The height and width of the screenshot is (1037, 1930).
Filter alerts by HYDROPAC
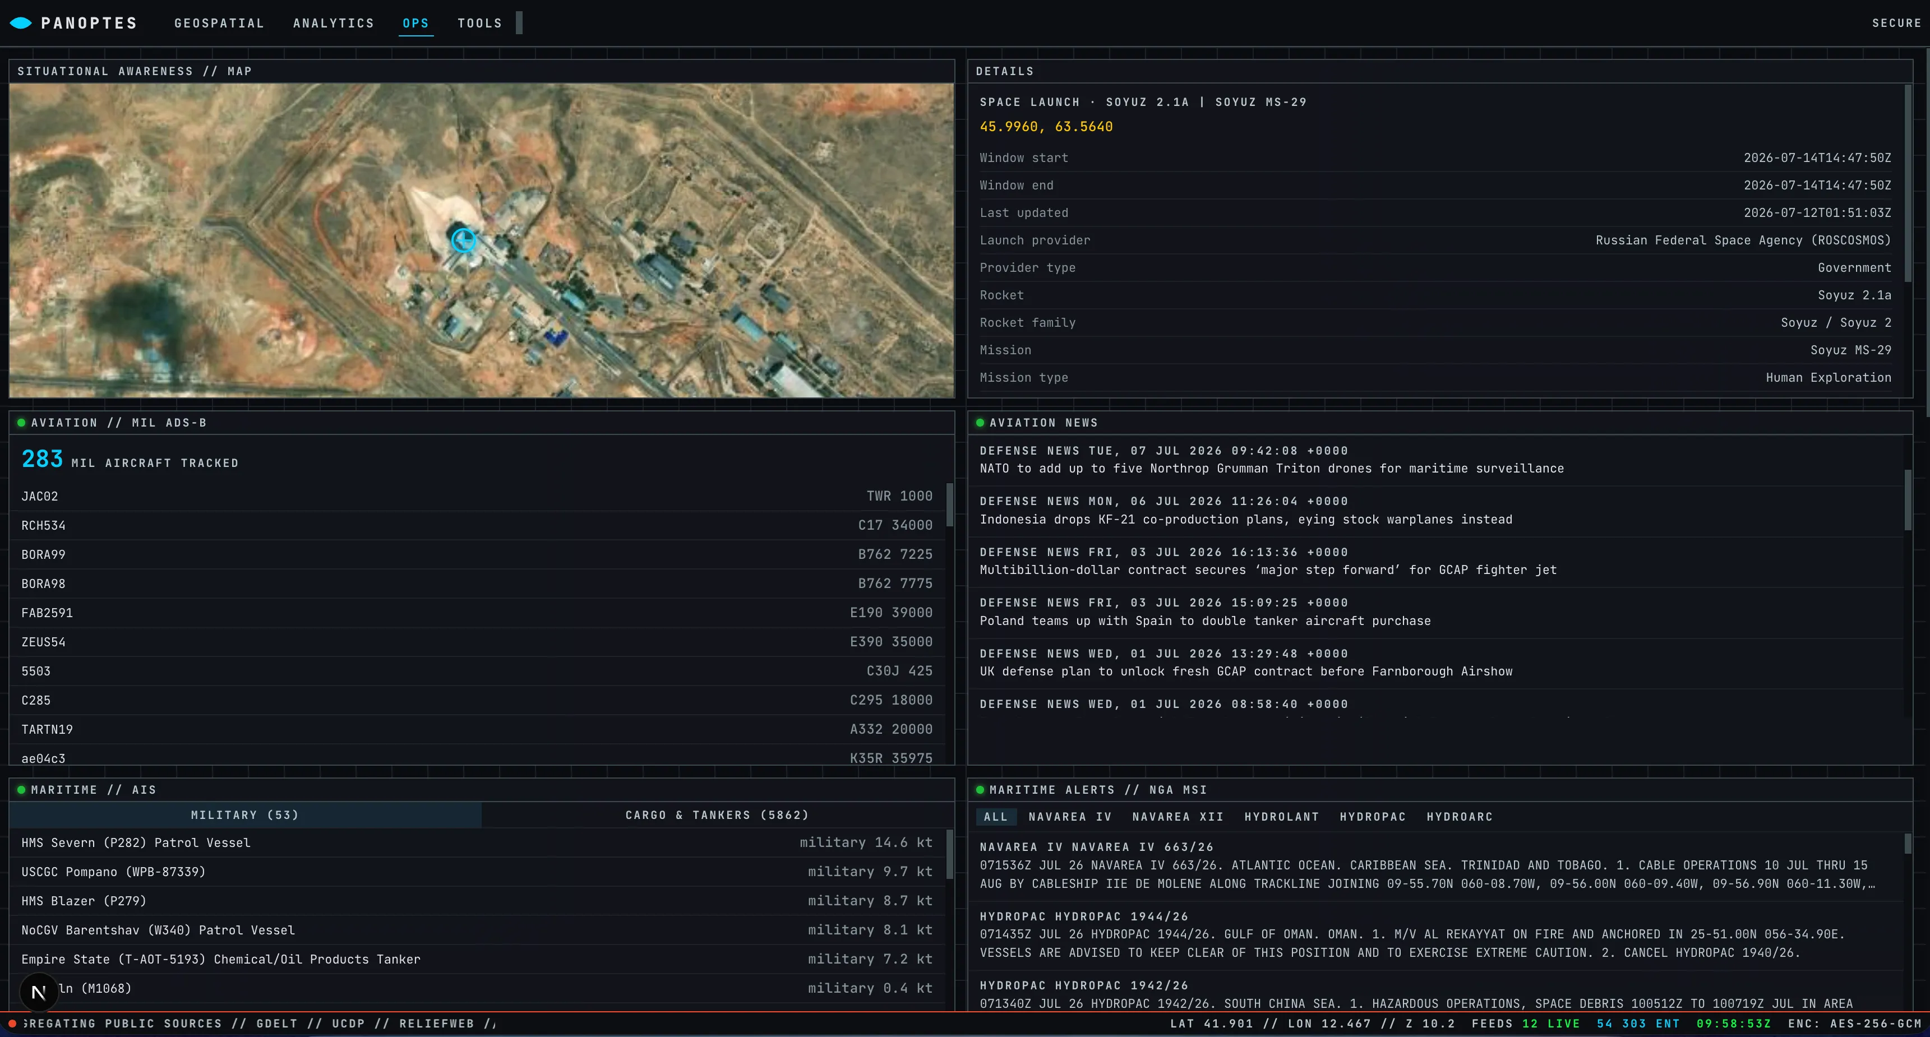coord(1373,817)
